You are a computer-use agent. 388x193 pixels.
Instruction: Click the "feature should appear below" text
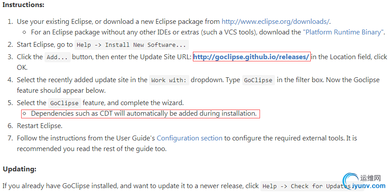coord(61,90)
